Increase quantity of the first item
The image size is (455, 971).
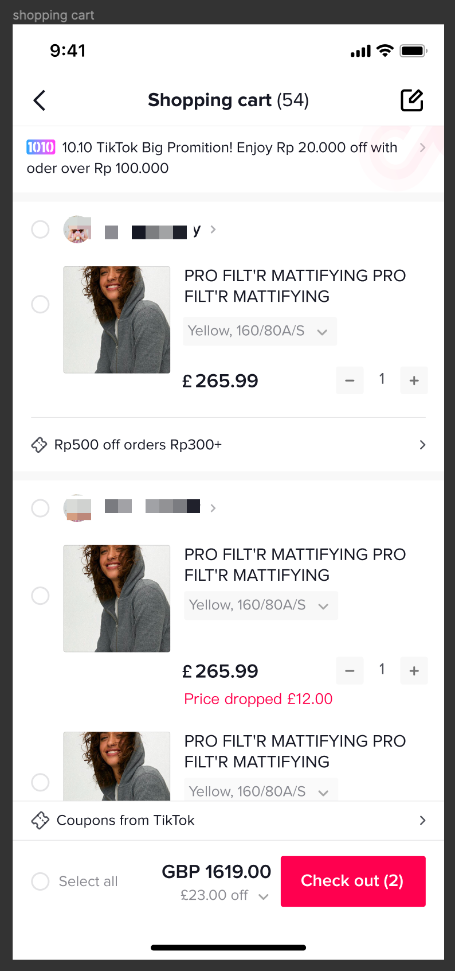pyautogui.click(x=414, y=380)
